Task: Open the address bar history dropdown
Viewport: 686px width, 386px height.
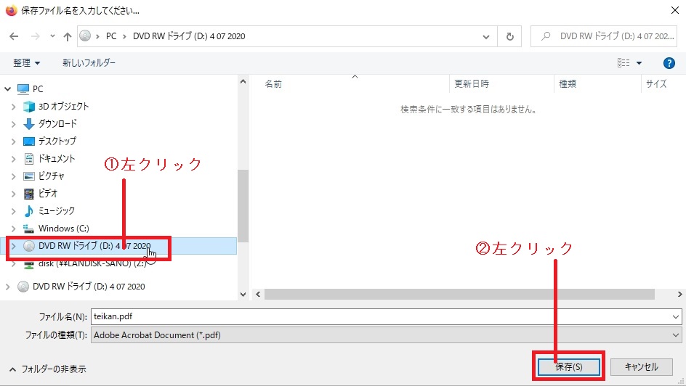Action: click(486, 36)
